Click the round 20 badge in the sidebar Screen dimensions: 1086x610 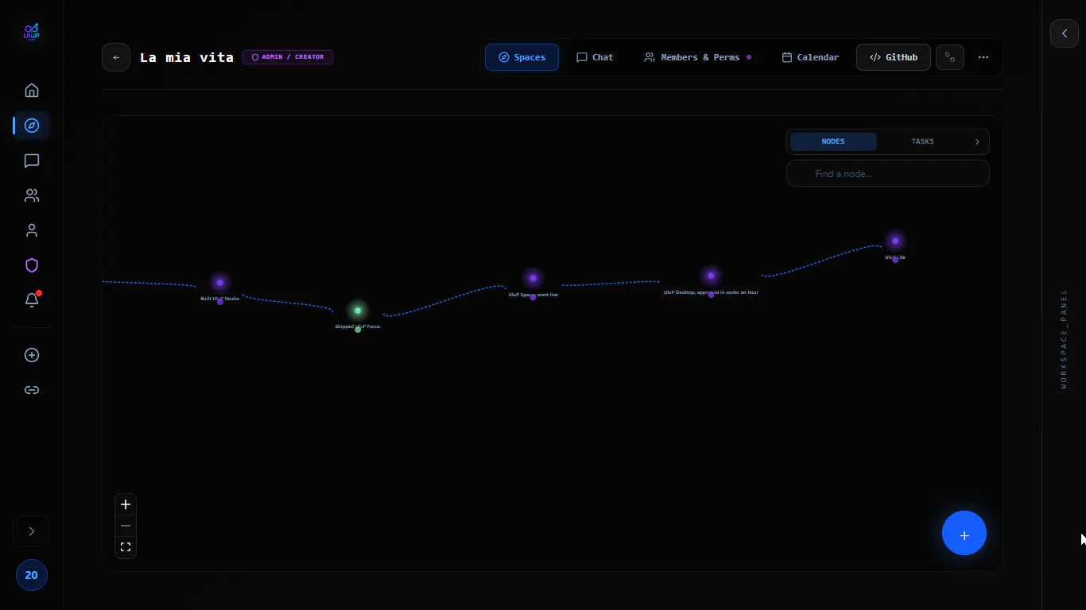(x=32, y=575)
